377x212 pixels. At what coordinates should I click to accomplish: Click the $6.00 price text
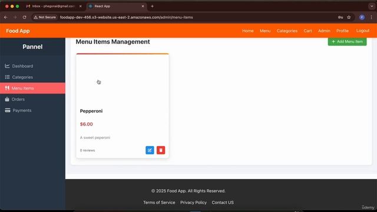pyautogui.click(x=87, y=124)
